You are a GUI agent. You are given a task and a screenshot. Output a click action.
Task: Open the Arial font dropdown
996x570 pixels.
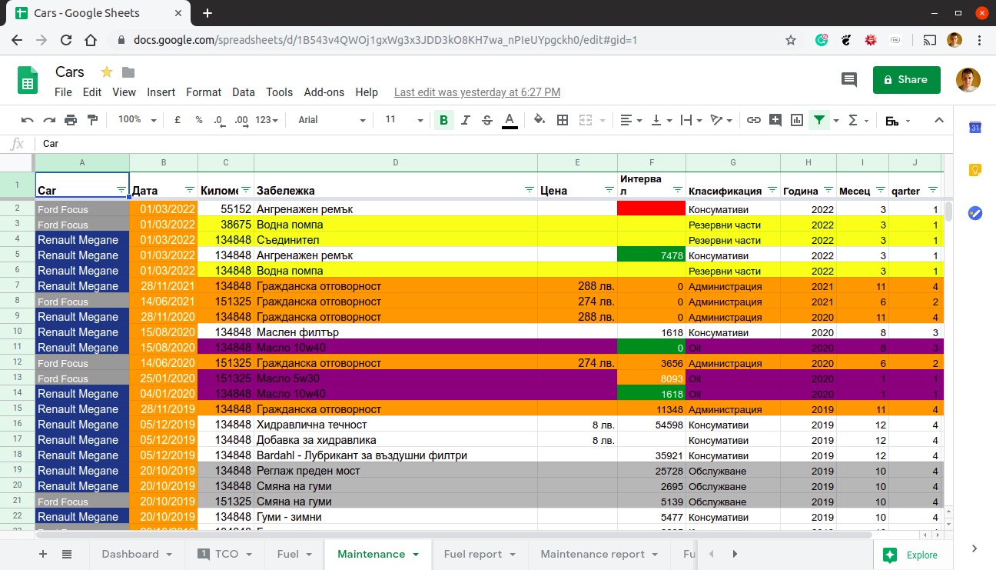click(x=332, y=120)
